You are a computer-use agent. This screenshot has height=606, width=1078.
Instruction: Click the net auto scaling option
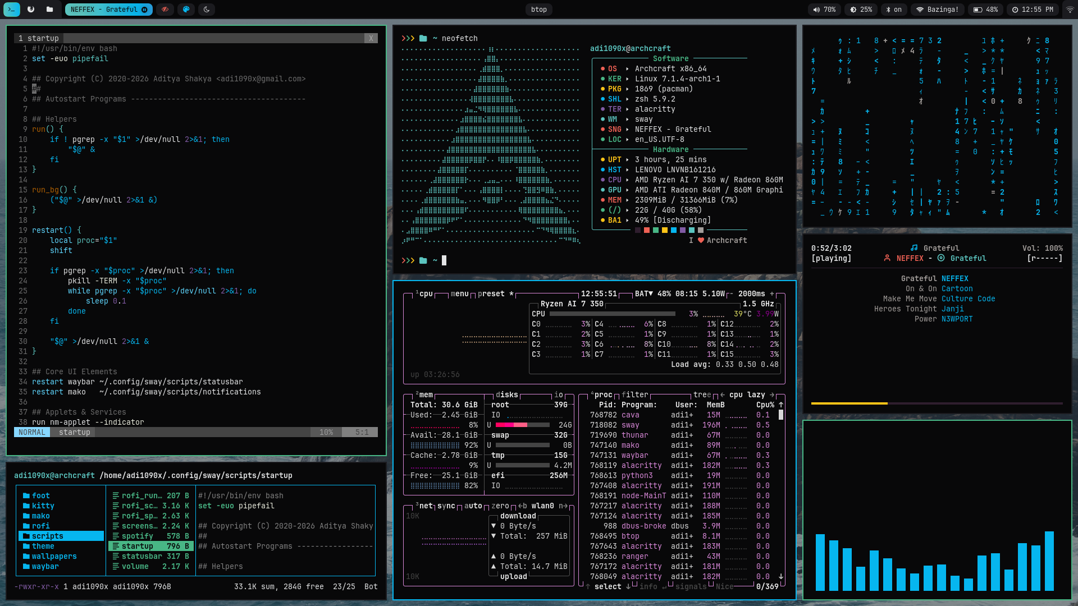tap(473, 506)
